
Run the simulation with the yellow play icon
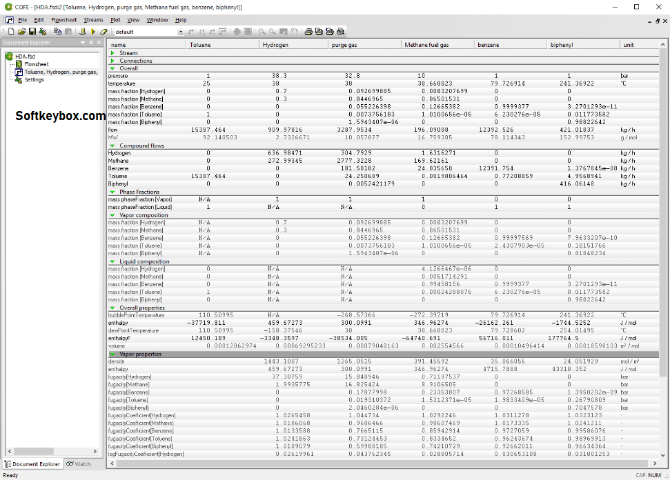(x=93, y=32)
